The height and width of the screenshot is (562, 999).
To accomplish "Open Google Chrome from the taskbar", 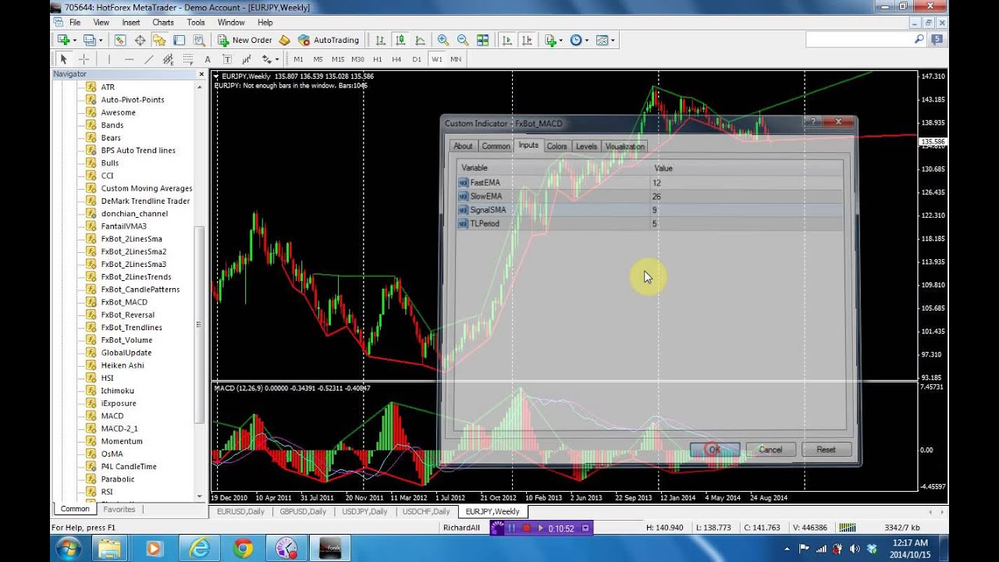I will [x=242, y=549].
